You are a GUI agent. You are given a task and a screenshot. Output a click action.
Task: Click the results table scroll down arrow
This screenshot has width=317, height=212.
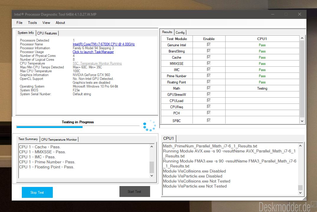point(302,121)
